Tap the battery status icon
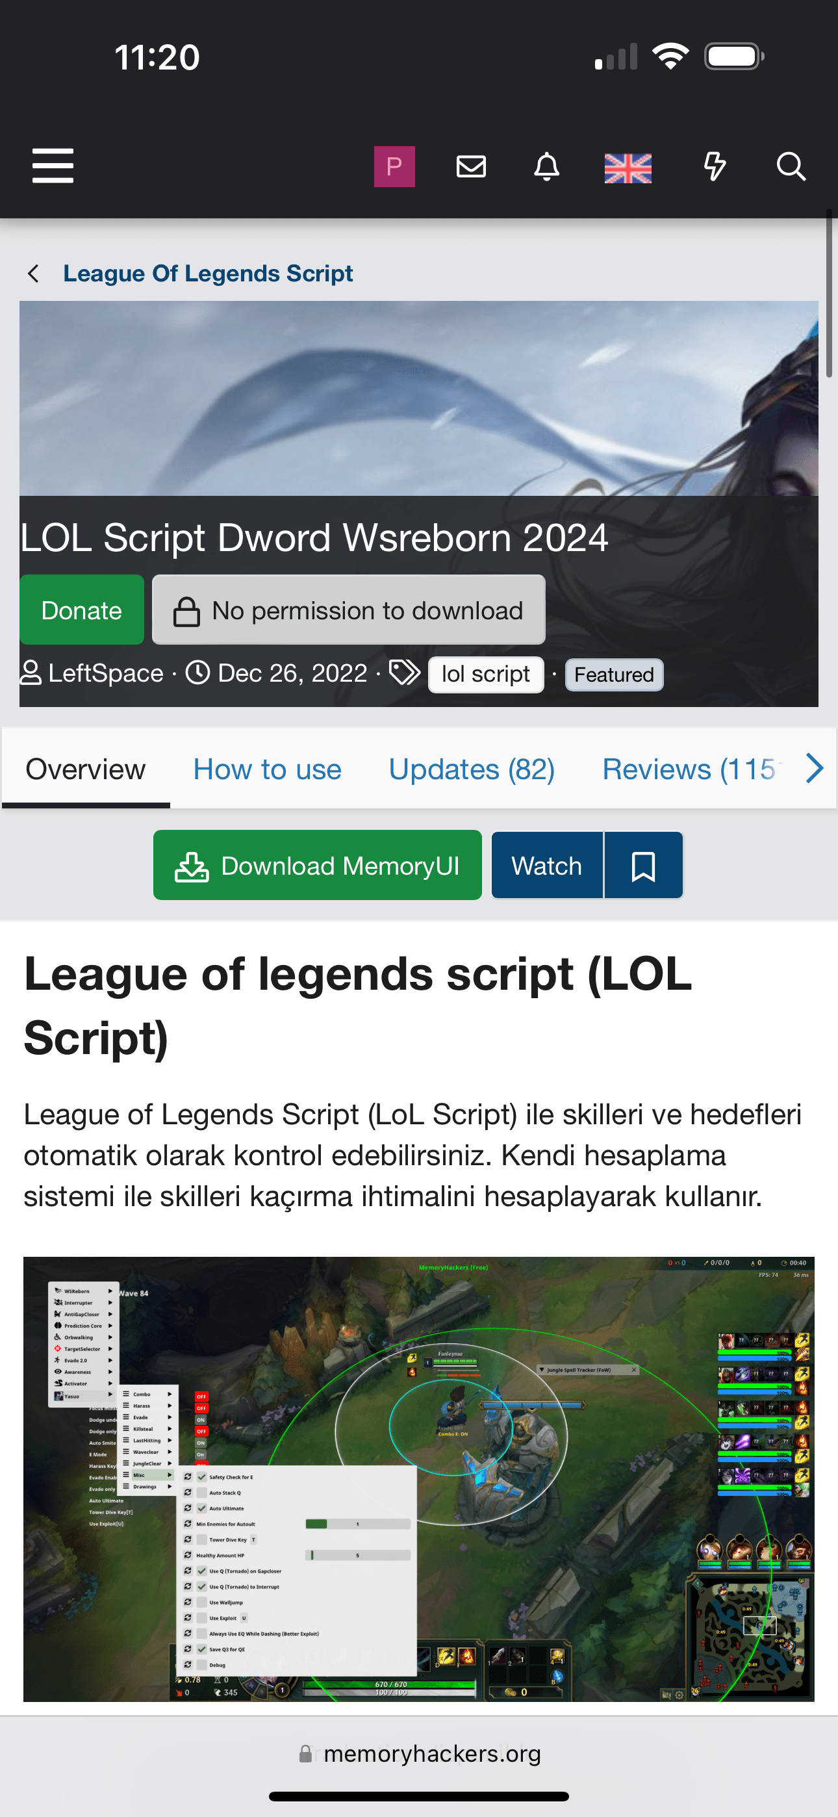This screenshot has height=1817, width=838. pyautogui.click(x=734, y=57)
